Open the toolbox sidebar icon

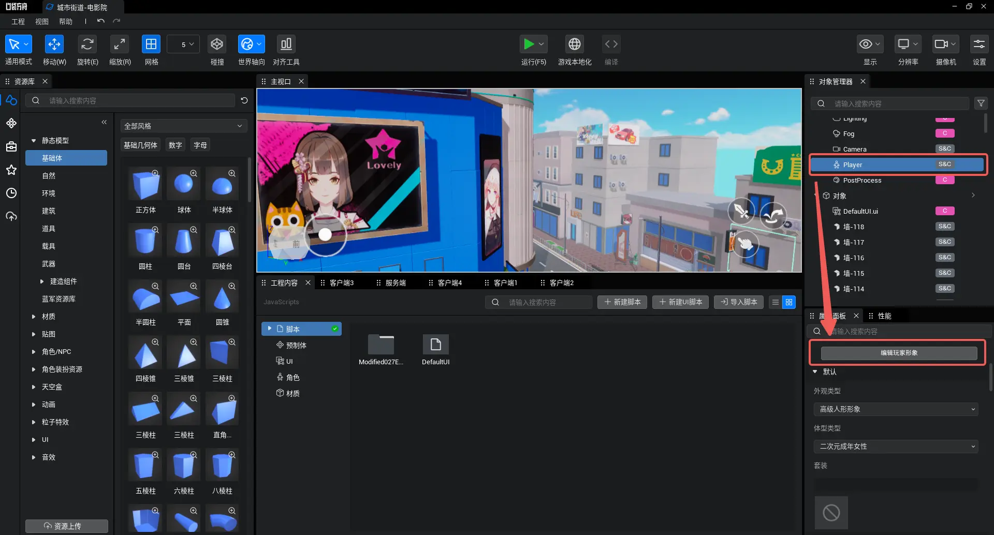tap(11, 146)
